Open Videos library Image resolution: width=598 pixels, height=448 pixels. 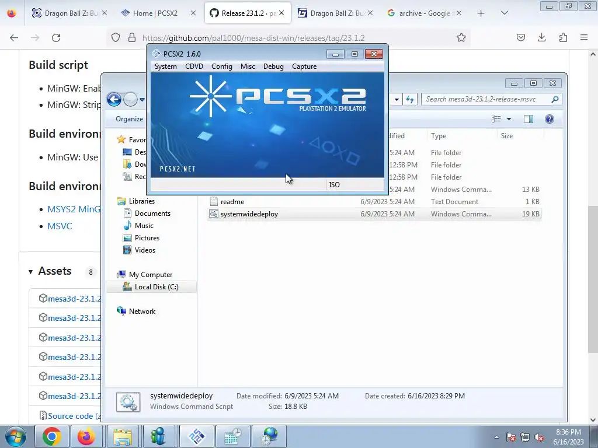coord(145,250)
